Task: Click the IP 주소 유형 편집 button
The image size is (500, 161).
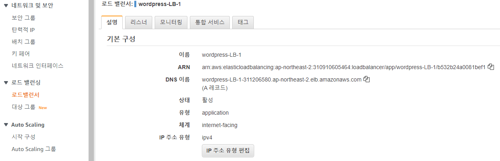Action: coord(228,151)
